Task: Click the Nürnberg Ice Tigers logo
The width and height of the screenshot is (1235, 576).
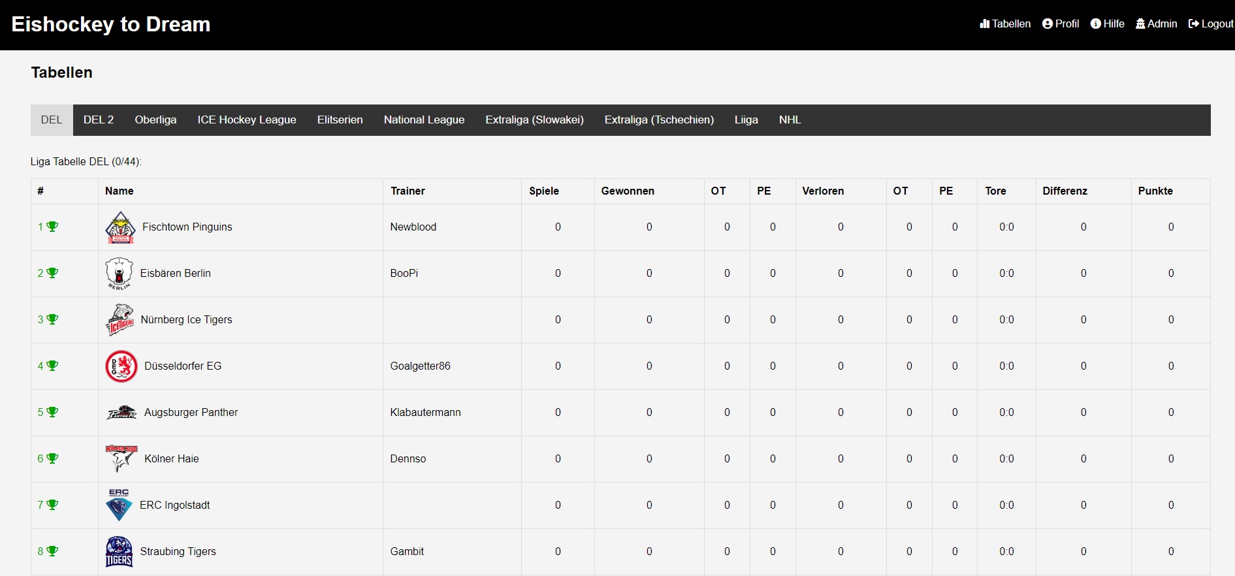Action: [x=120, y=320]
